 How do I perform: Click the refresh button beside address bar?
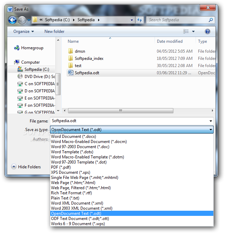(140, 20)
